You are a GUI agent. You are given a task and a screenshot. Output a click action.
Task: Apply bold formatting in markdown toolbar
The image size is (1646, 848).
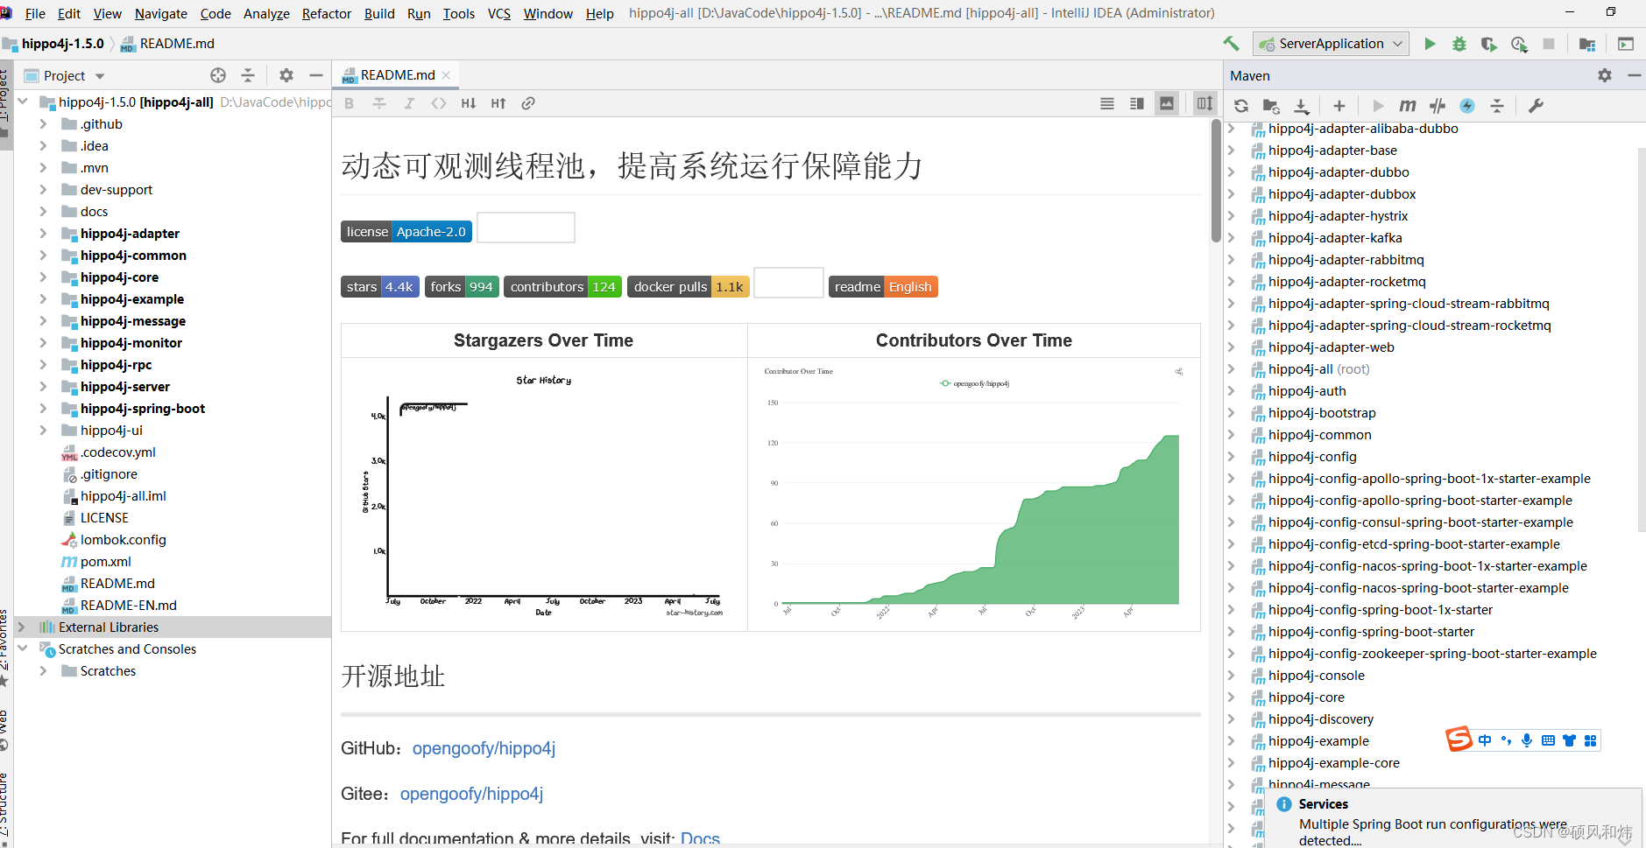pyautogui.click(x=349, y=103)
